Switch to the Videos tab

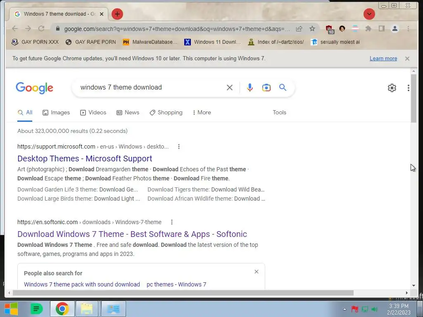click(93, 112)
